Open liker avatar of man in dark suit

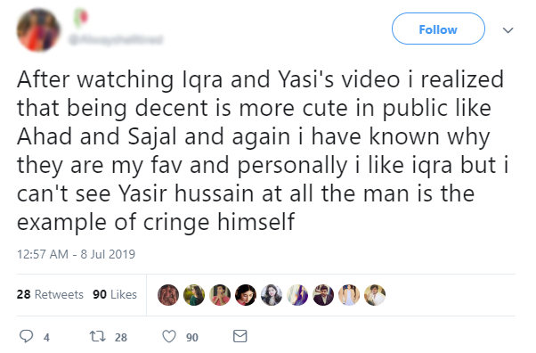tap(323, 295)
